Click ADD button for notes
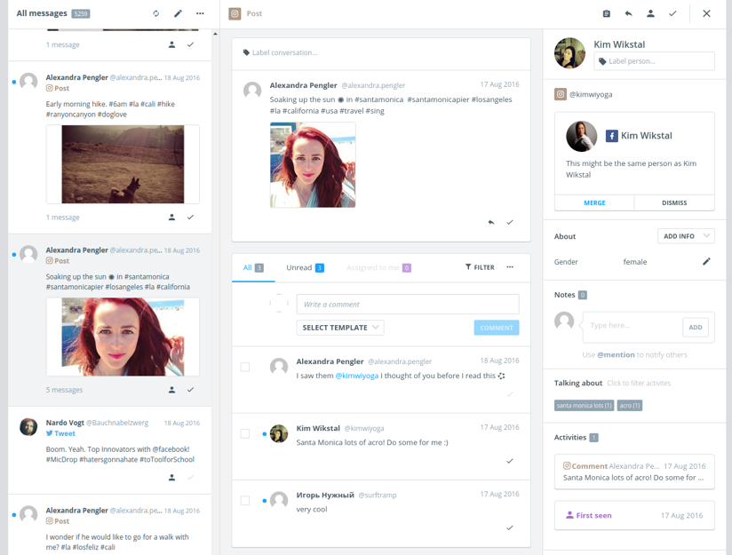 pos(695,327)
